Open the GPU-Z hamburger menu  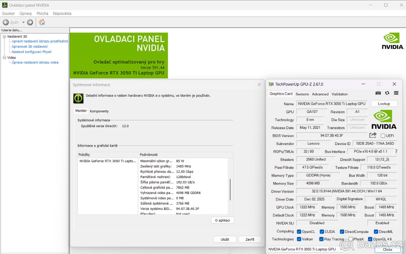click(x=396, y=93)
